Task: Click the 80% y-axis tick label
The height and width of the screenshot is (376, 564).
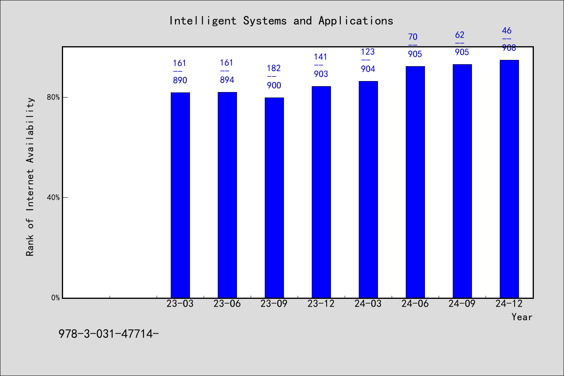Action: [53, 97]
